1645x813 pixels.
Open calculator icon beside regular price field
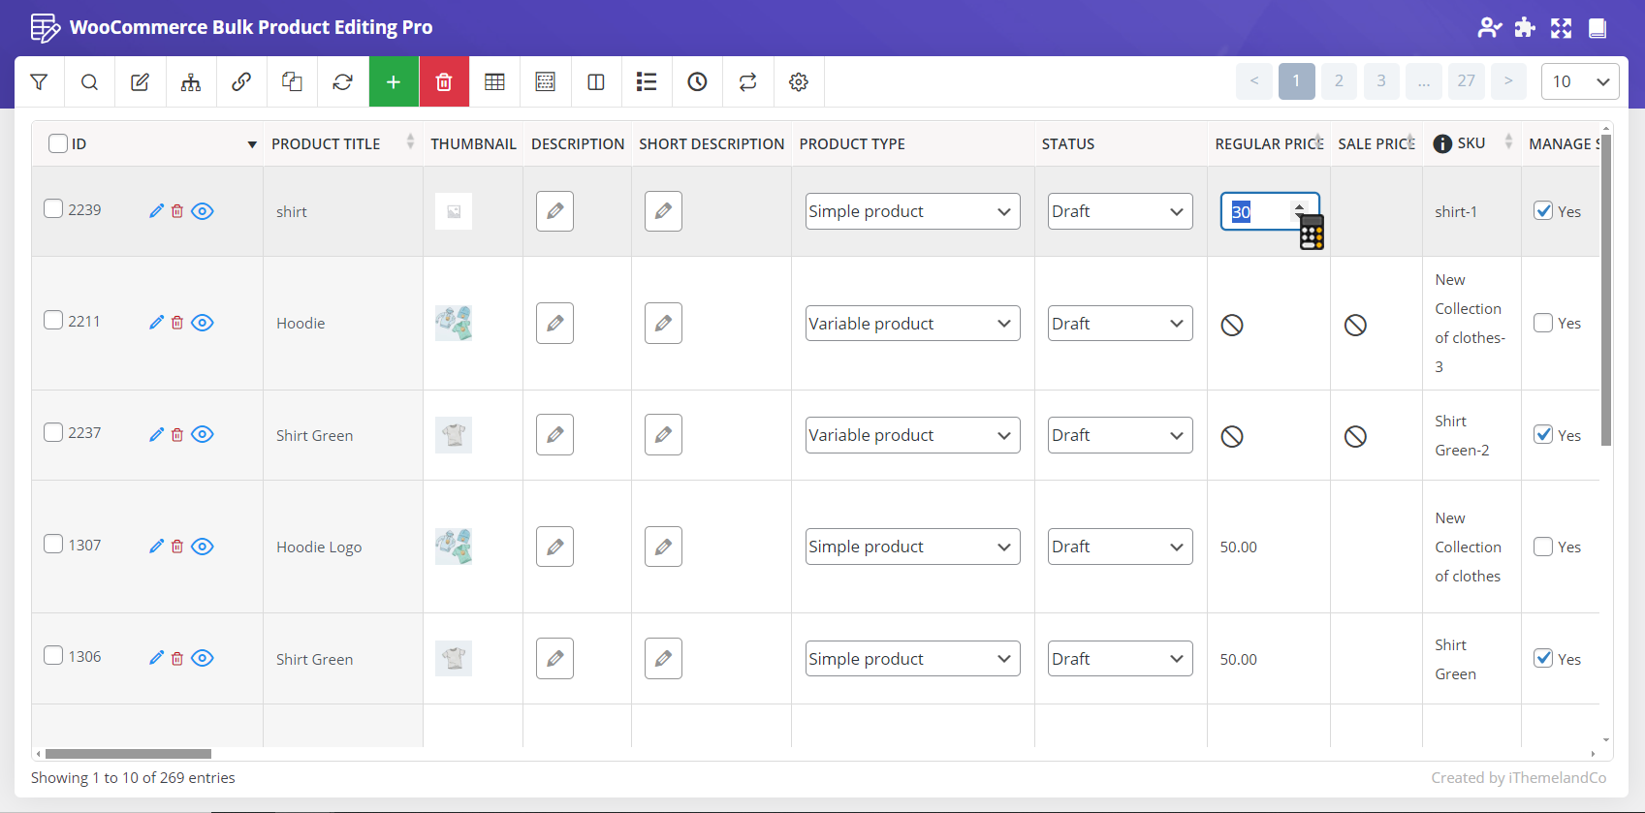pyautogui.click(x=1312, y=234)
